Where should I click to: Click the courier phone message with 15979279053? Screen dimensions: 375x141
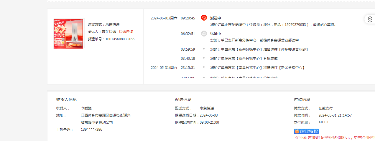pyautogui.click(x=273, y=25)
